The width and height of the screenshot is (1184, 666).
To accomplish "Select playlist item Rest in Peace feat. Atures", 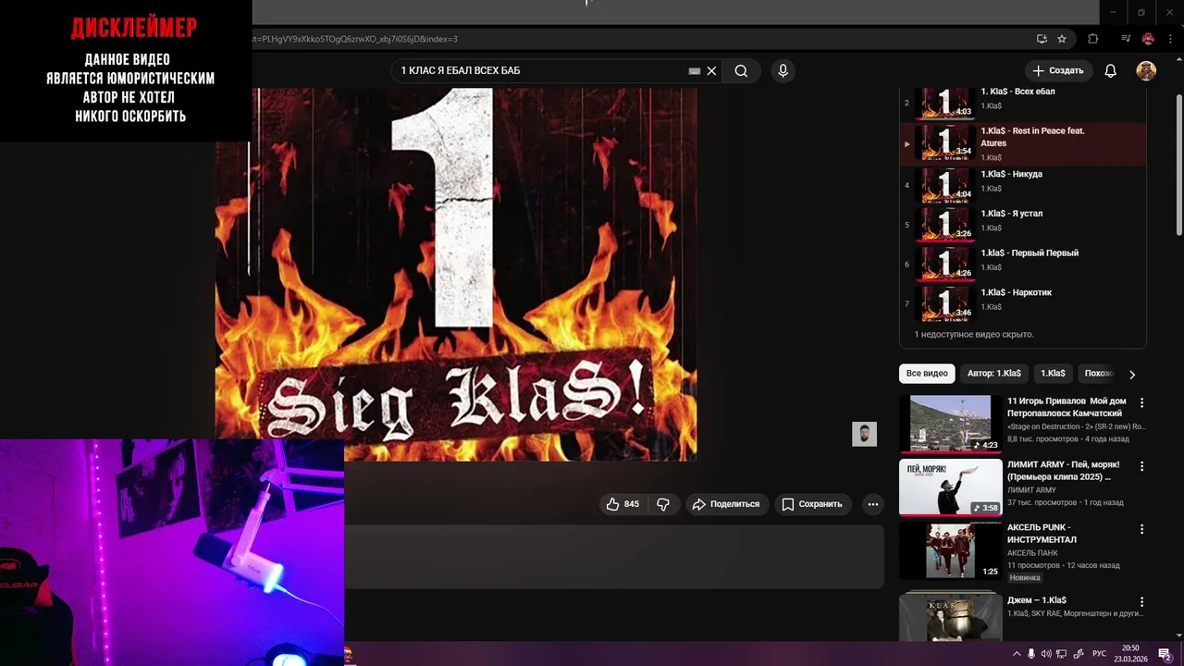I will (x=1022, y=143).
